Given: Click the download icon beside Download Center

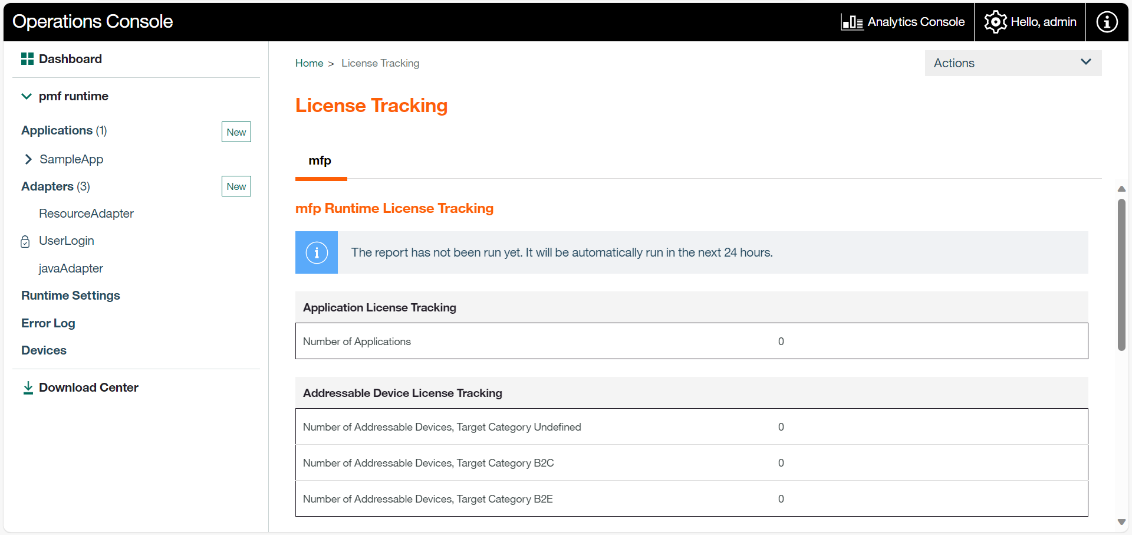Looking at the screenshot, I should [x=27, y=387].
